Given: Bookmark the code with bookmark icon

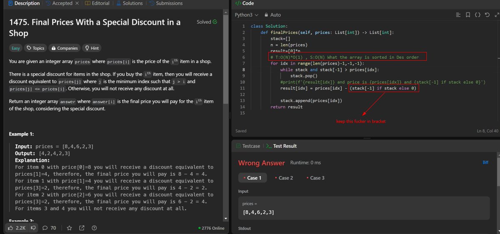Looking at the screenshot, I should [x=468, y=15].
